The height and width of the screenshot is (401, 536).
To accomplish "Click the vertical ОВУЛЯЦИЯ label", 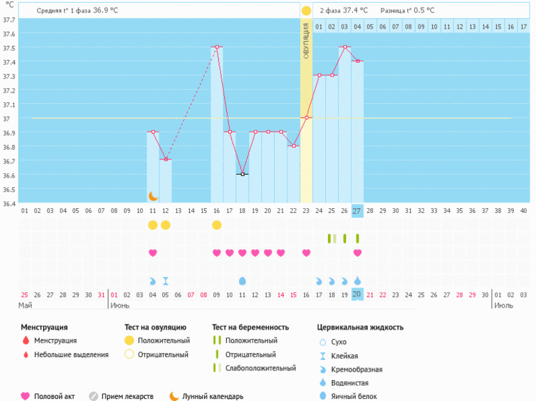I will [x=306, y=41].
